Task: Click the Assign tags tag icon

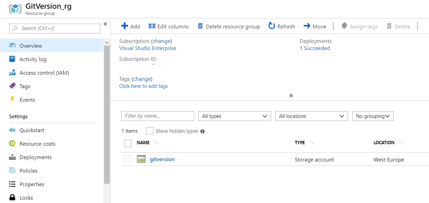Action: [344, 26]
